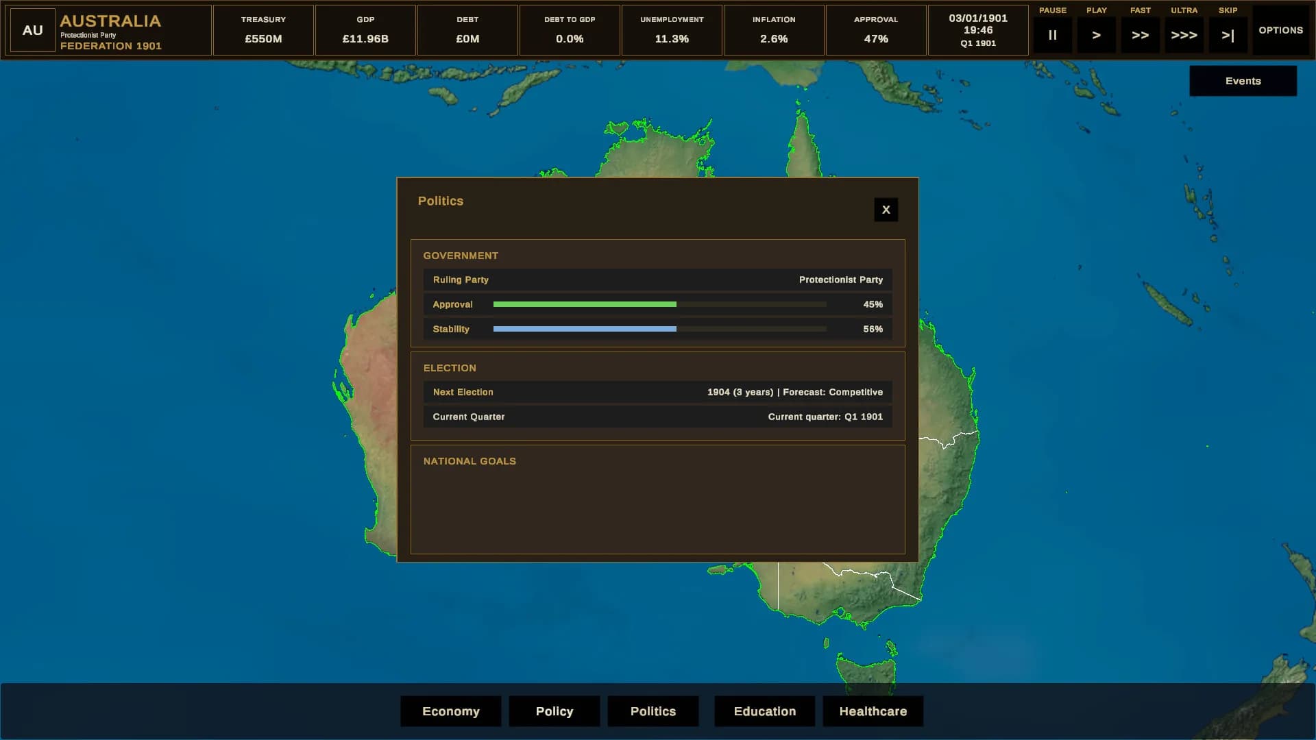Click the Stability progress bar

pyautogui.click(x=660, y=329)
